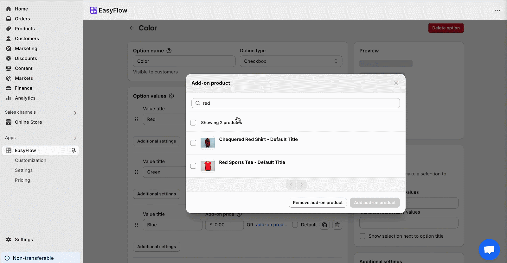507x263 pixels.
Task: Enable Show selection next to option title
Action: (363, 236)
